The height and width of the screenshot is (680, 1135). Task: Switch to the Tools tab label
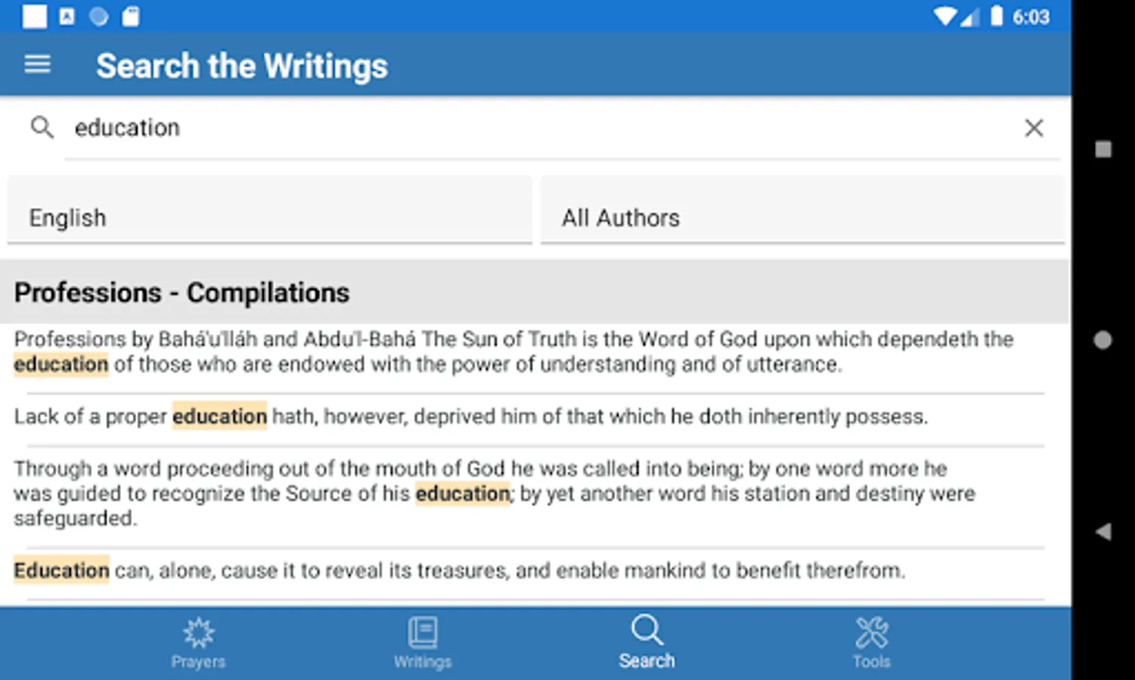coord(871,662)
